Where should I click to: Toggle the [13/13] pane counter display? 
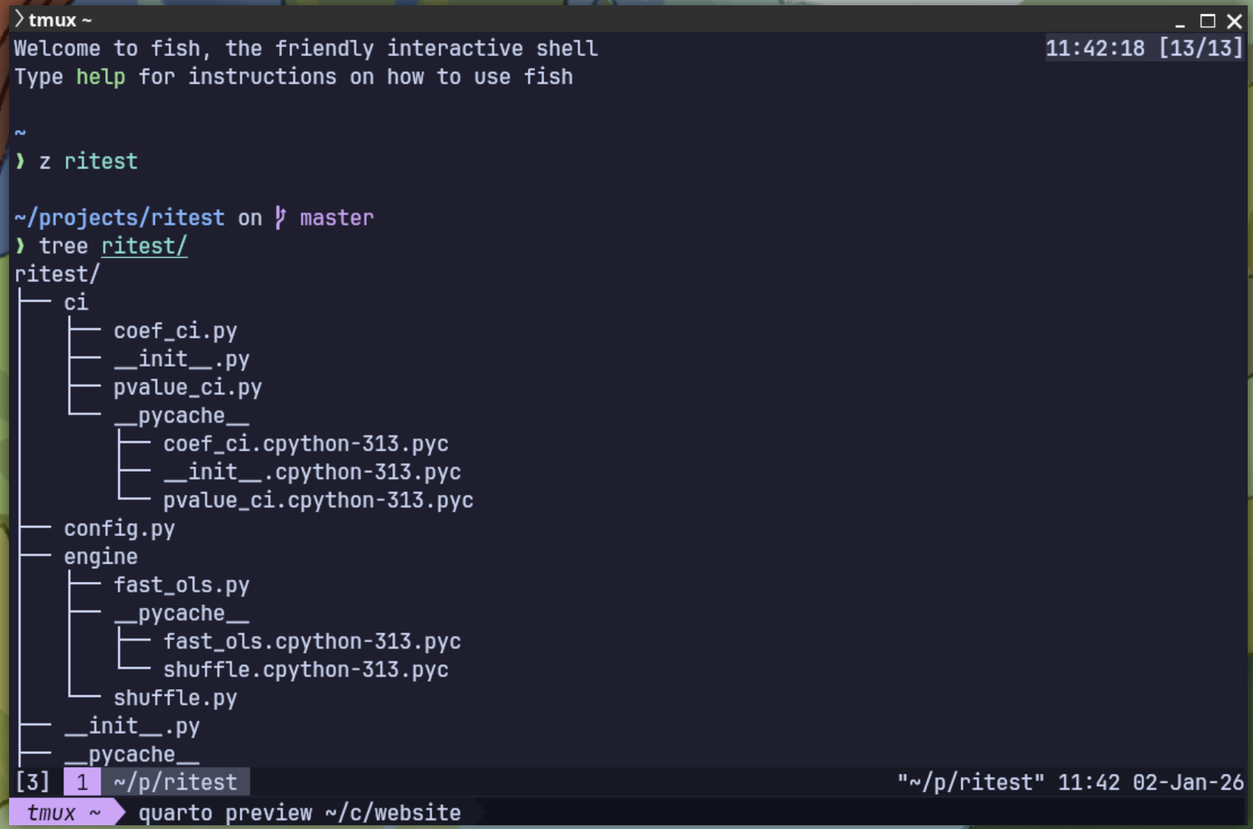click(1203, 48)
